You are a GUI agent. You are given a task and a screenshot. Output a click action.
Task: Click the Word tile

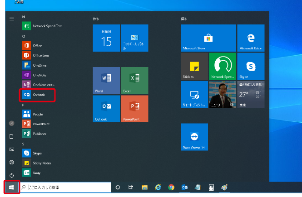(106, 81)
